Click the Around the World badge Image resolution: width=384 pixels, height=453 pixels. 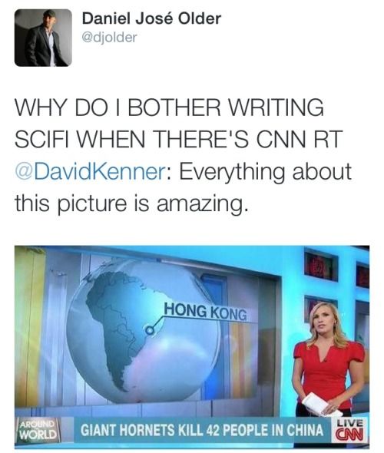(38, 429)
